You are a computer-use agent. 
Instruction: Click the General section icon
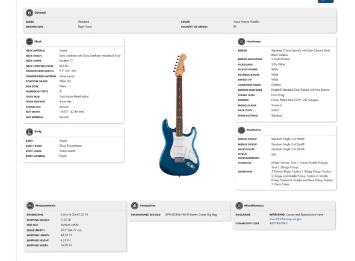(x=29, y=13)
